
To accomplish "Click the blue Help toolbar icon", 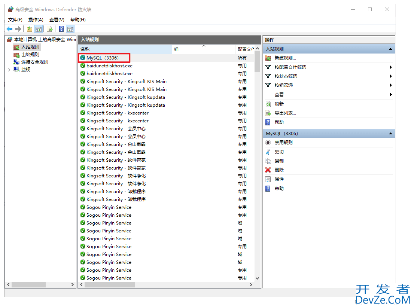I will point(61,29).
